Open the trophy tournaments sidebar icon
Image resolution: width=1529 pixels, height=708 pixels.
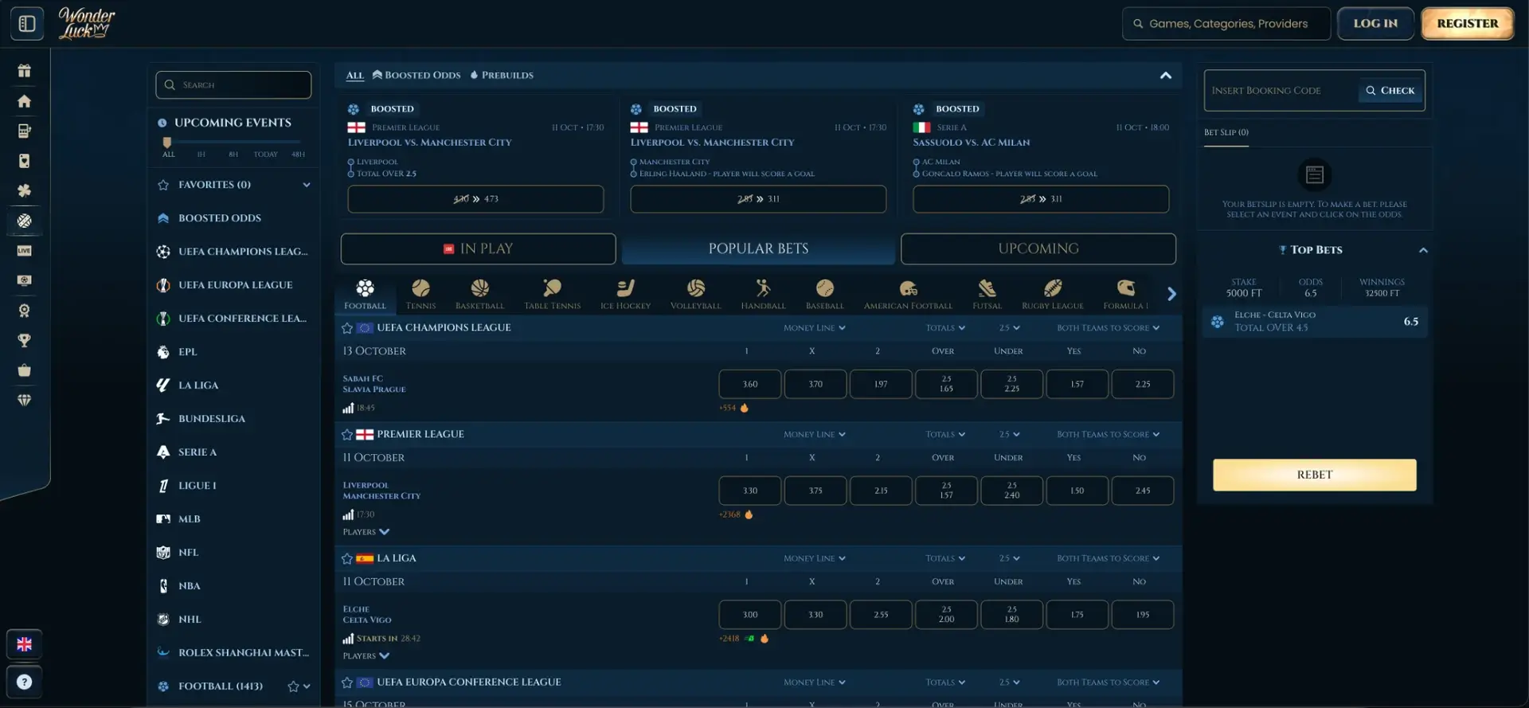pos(25,341)
